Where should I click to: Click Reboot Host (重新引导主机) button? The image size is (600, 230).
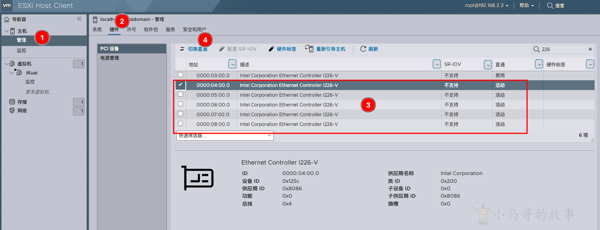pyautogui.click(x=325, y=49)
